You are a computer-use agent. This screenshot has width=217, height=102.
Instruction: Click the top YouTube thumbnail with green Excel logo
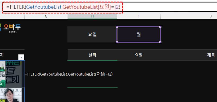click(11, 74)
